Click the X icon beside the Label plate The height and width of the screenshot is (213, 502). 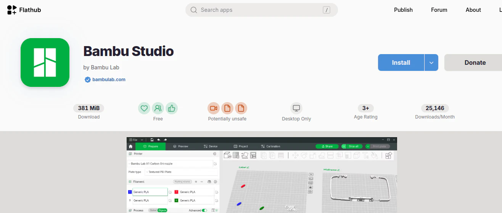tap(311, 174)
